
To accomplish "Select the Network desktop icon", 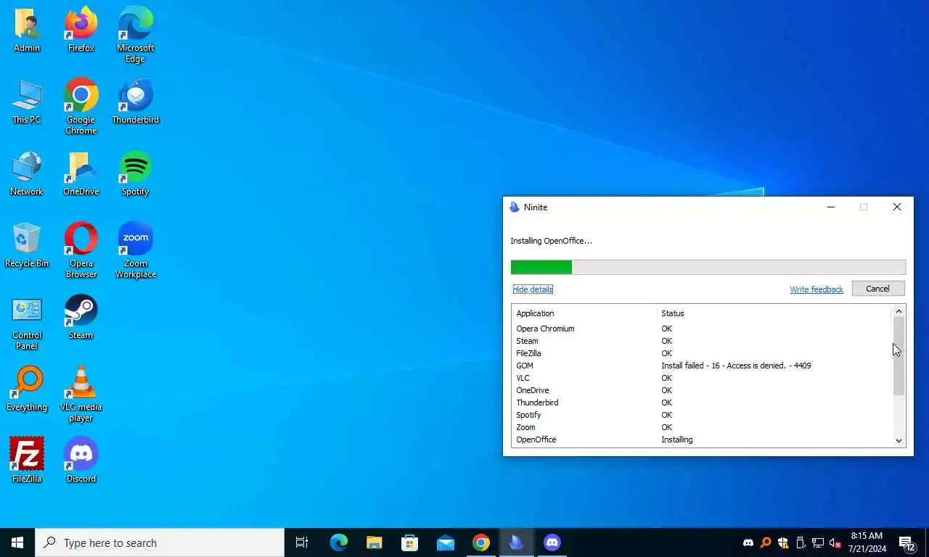I will [x=27, y=174].
